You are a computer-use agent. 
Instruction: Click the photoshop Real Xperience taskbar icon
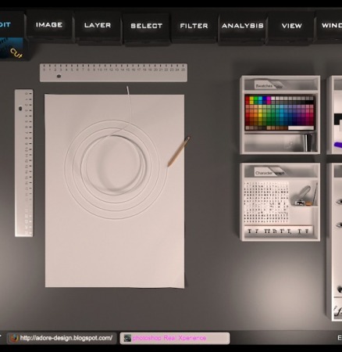pyautogui.click(x=127, y=338)
